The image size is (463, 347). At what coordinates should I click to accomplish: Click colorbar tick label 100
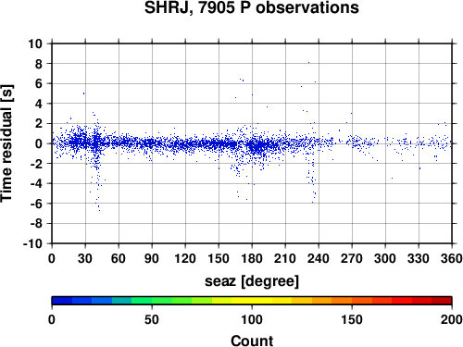252,320
